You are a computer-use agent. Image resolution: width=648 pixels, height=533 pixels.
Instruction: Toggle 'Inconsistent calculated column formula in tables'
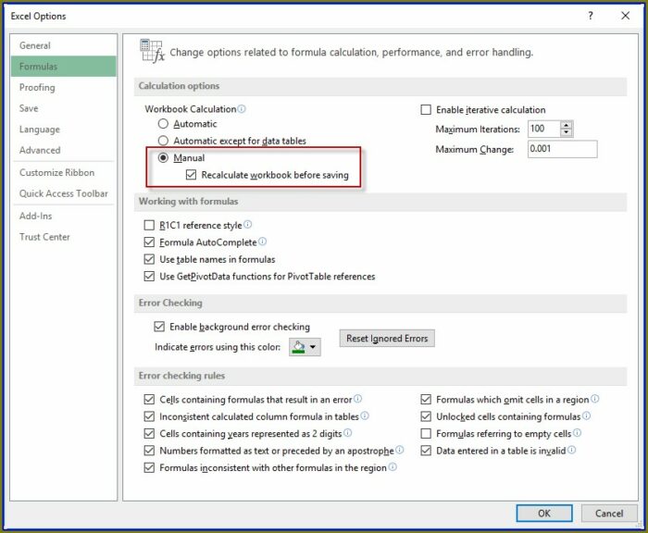[149, 416]
